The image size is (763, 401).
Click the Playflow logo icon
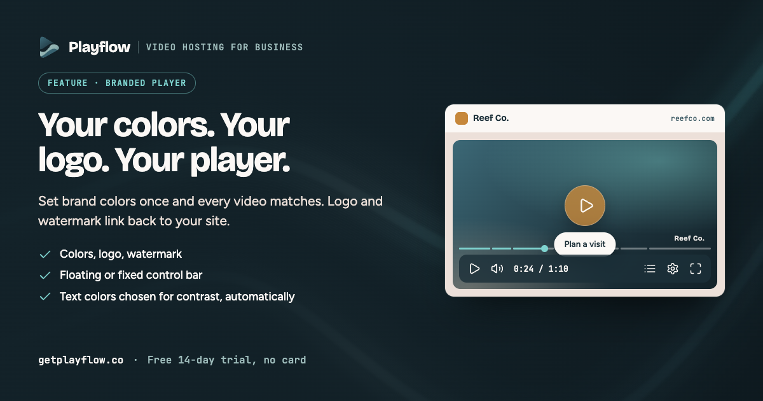pyautogui.click(x=49, y=47)
